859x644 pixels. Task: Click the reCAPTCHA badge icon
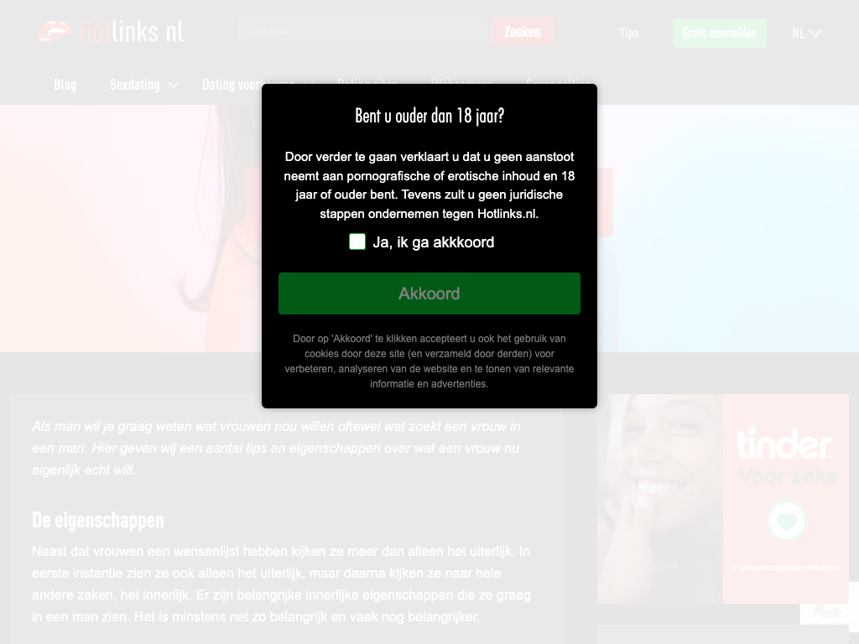pos(830,608)
